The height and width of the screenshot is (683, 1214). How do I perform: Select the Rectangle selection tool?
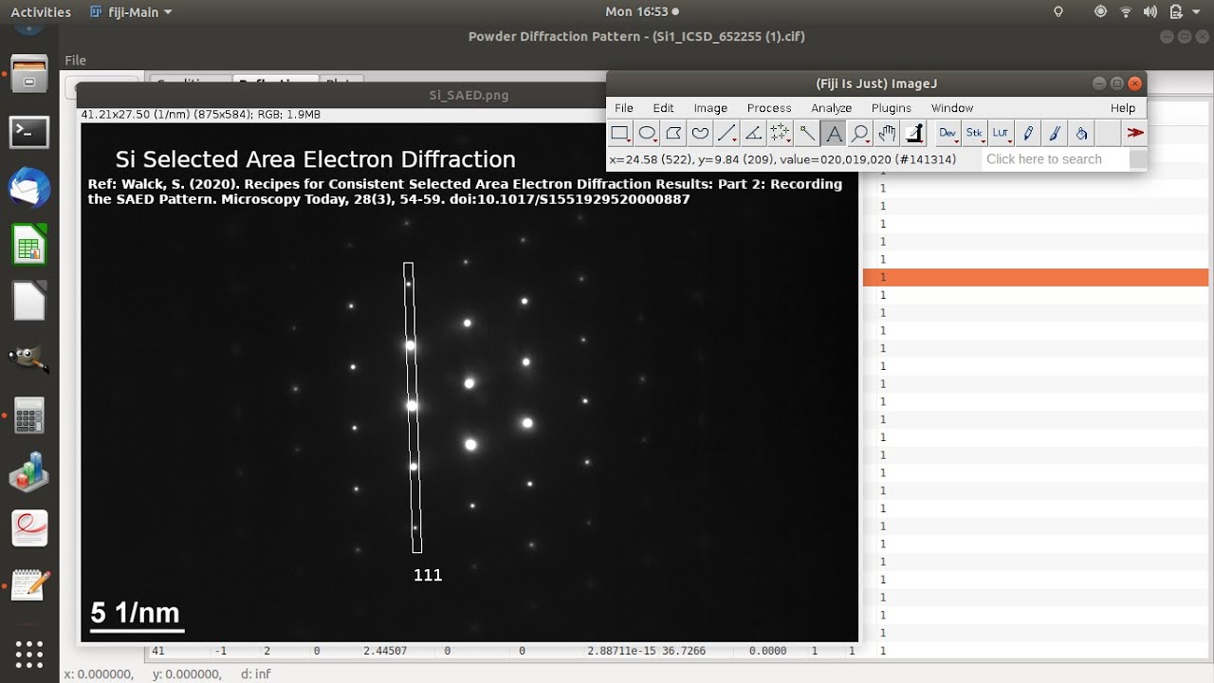tap(620, 134)
